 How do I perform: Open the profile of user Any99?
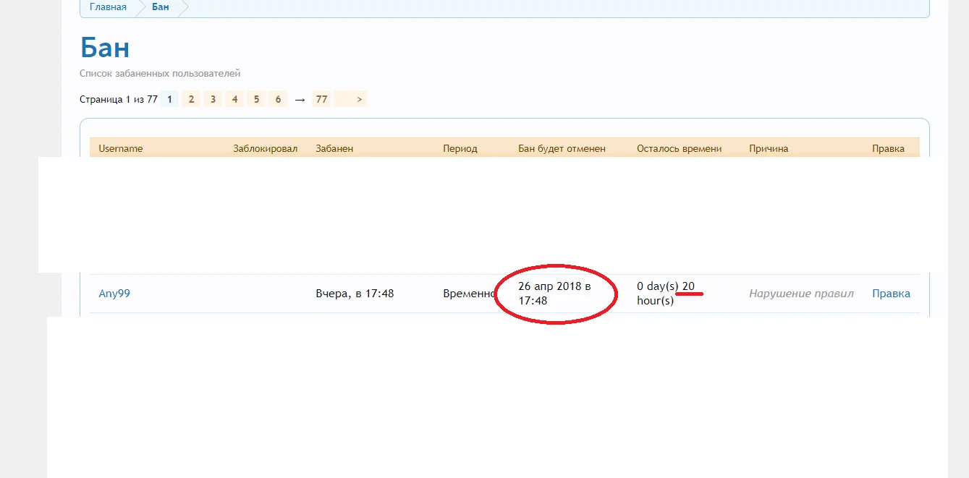click(114, 294)
